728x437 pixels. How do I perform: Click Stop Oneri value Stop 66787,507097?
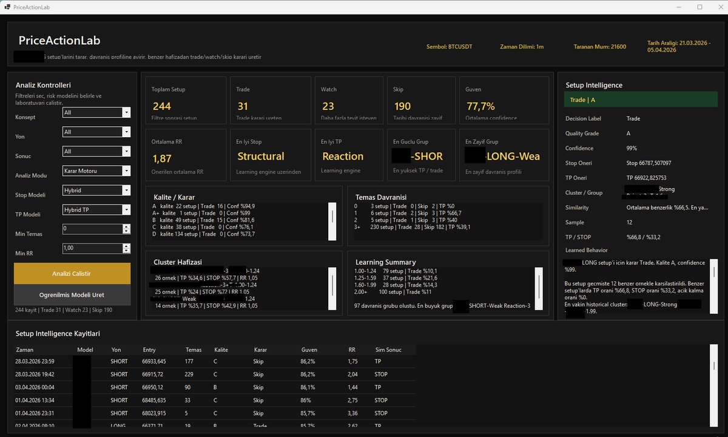649,163
